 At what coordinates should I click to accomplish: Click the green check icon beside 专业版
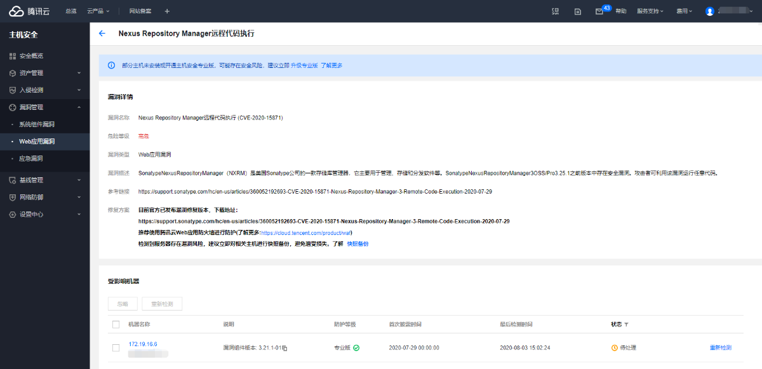(356, 347)
